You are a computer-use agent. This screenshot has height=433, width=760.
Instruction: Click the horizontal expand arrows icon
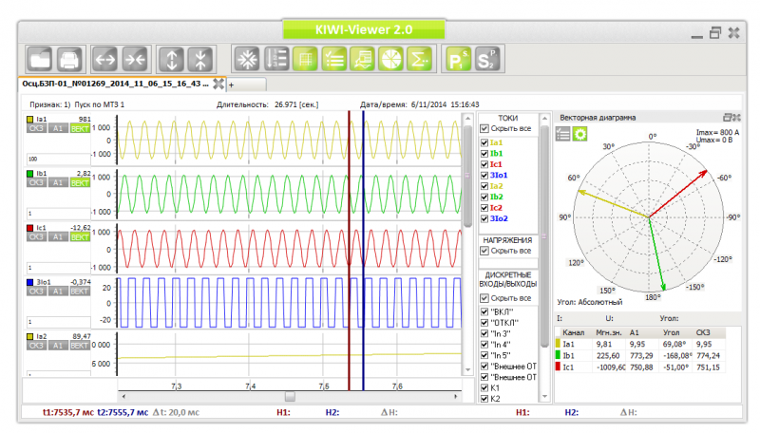[x=104, y=60]
